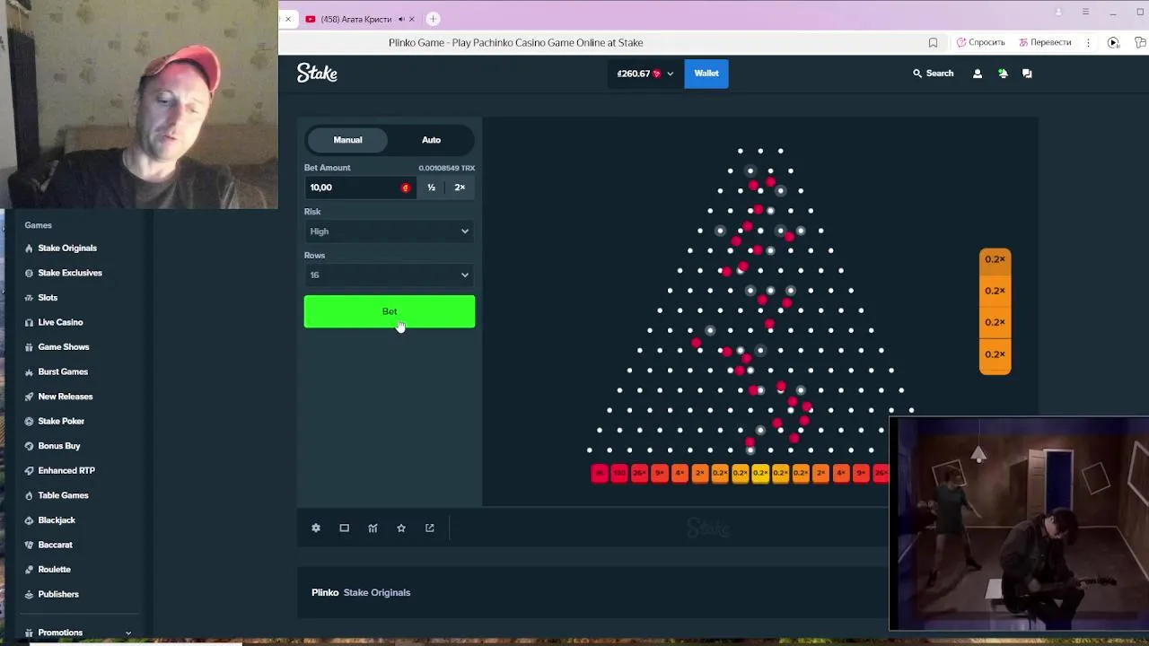Open New Releases in the sidebar
Viewport: 1149px width, 646px height.
pos(66,396)
